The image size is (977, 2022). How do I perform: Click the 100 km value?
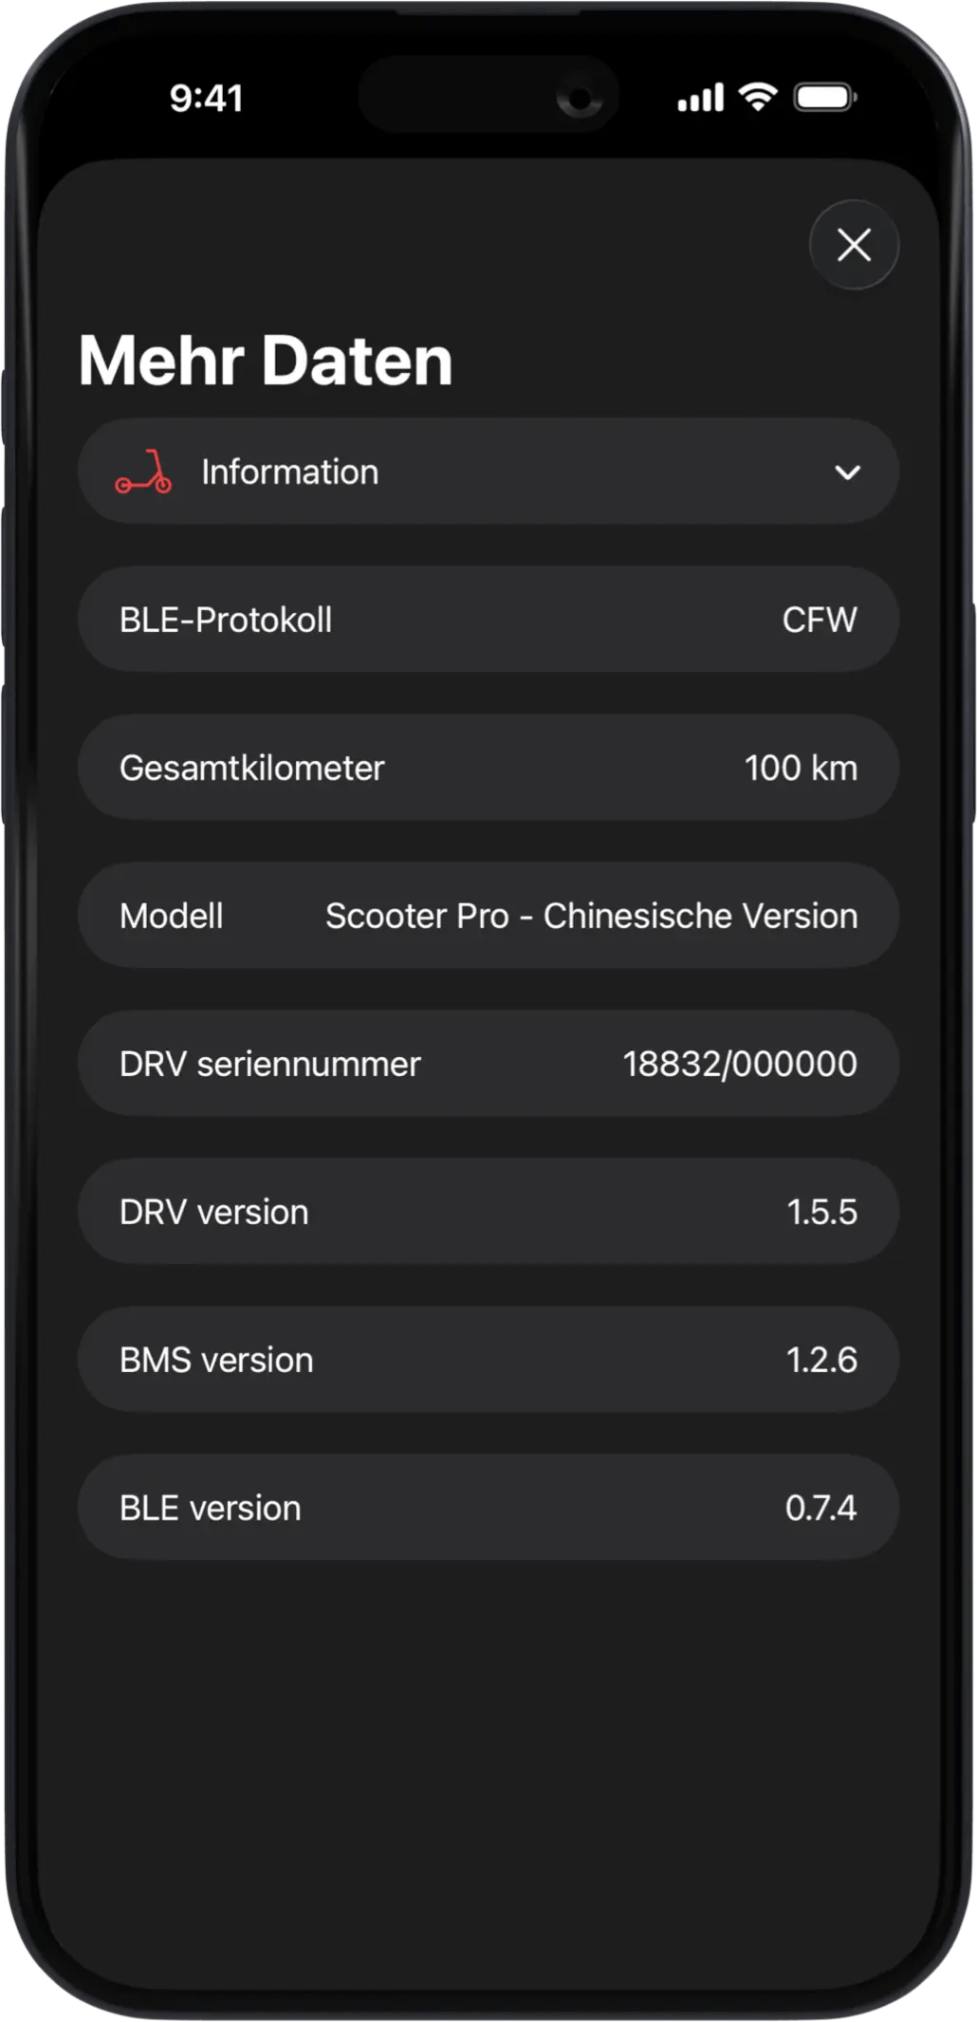click(x=801, y=769)
